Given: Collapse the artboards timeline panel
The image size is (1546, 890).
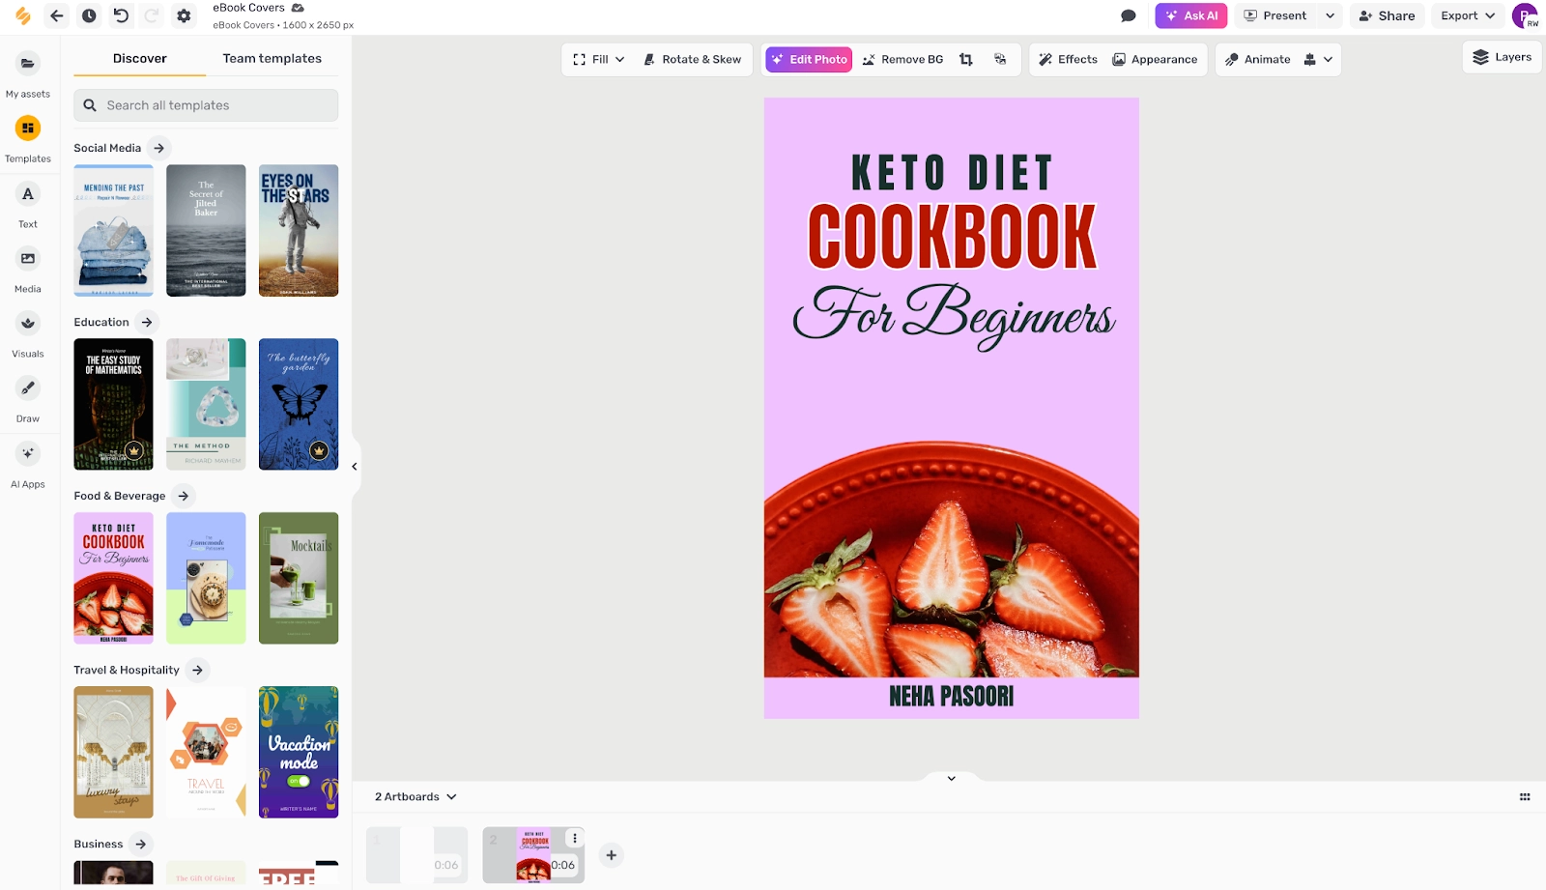Looking at the screenshot, I should tap(951, 778).
